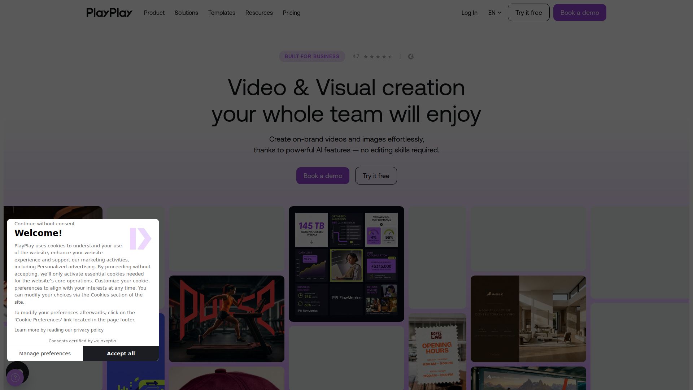Click Continue without consent
The image size is (693, 390).
click(x=44, y=224)
